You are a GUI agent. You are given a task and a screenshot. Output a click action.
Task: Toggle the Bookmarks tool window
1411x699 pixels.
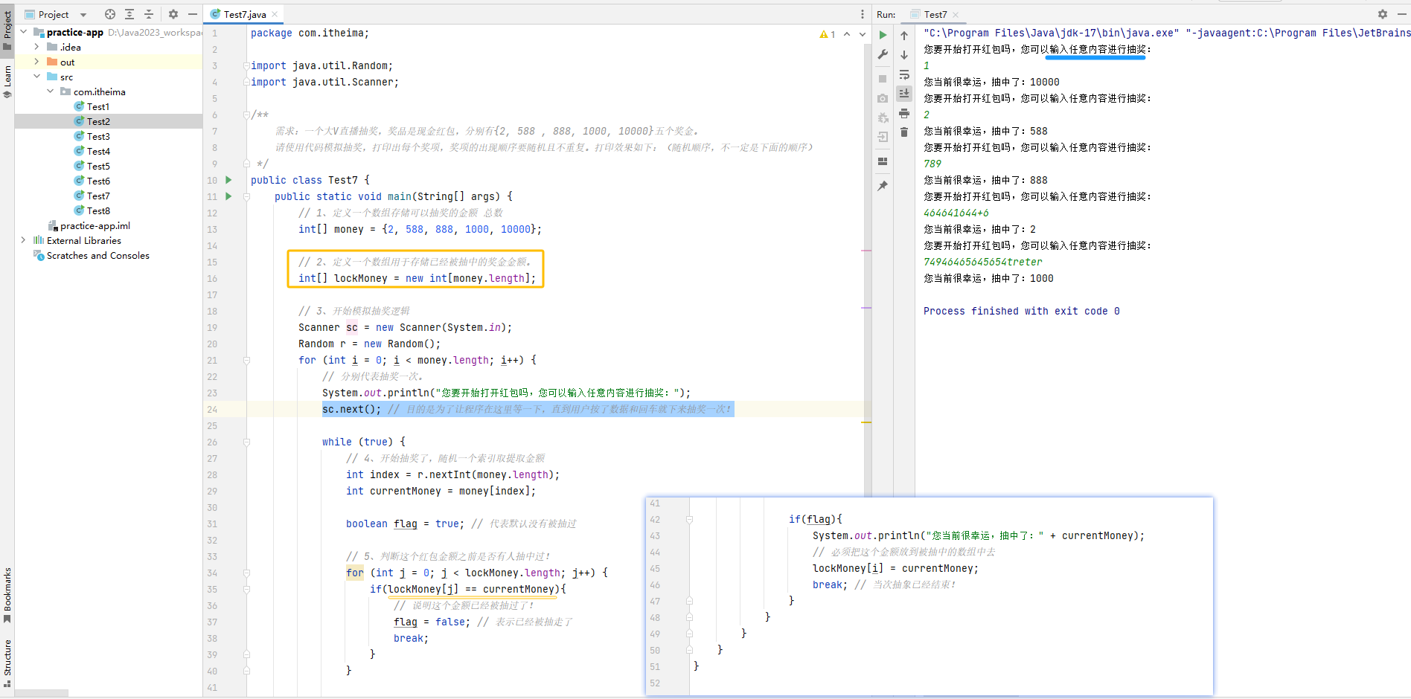[7, 595]
